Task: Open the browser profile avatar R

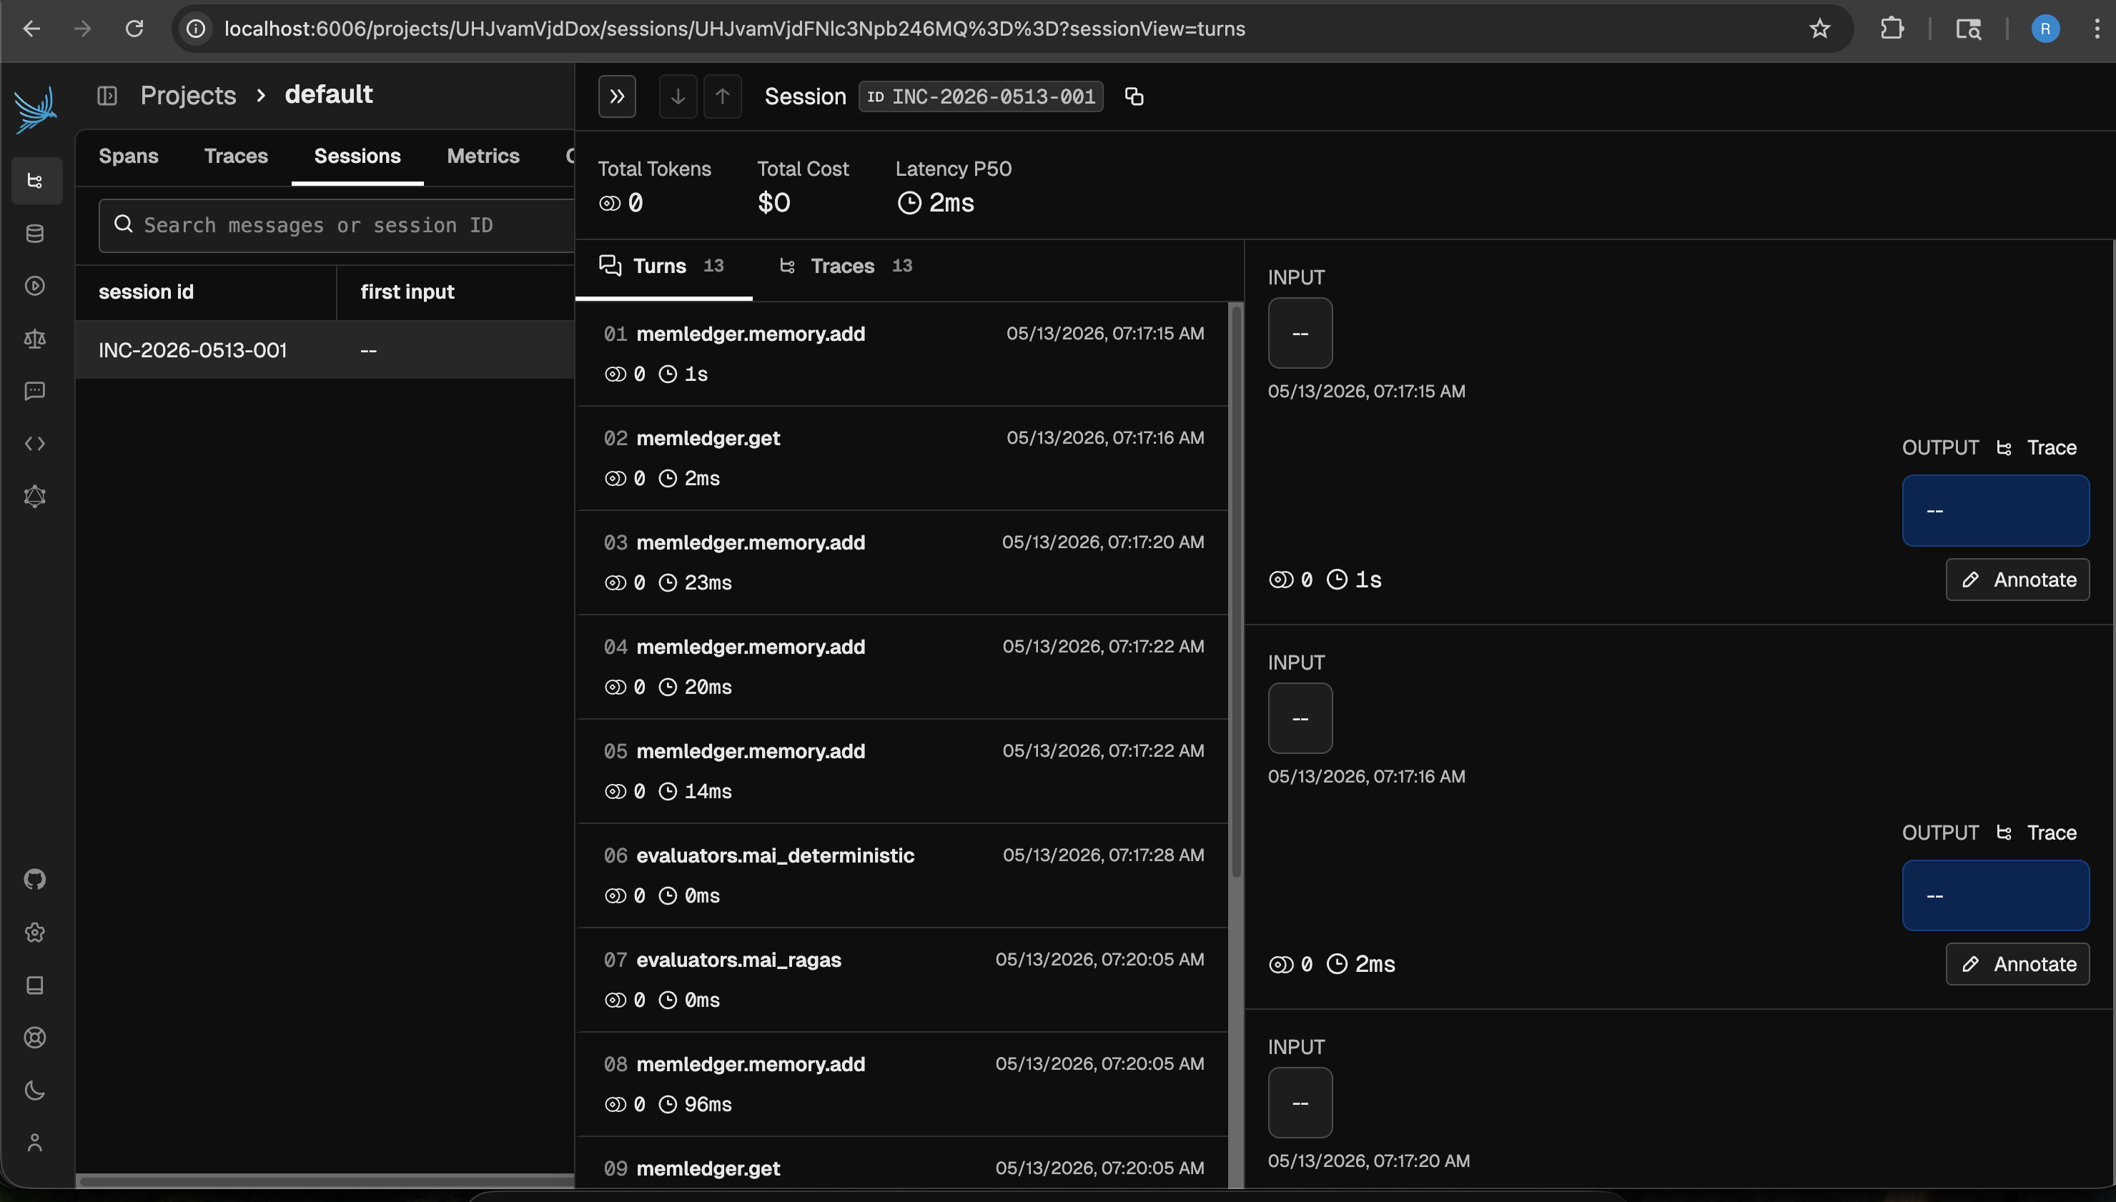Action: (2045, 29)
